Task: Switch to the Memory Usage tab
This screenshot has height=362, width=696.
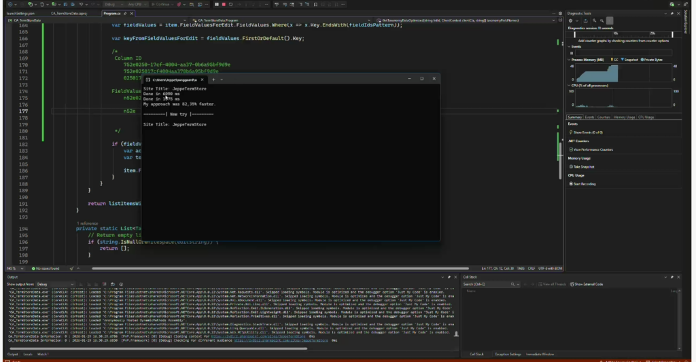Action: coord(624,117)
